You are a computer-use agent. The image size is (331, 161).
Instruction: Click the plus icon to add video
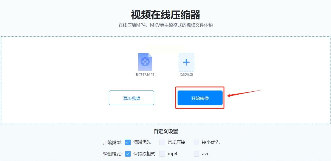coord(186,62)
